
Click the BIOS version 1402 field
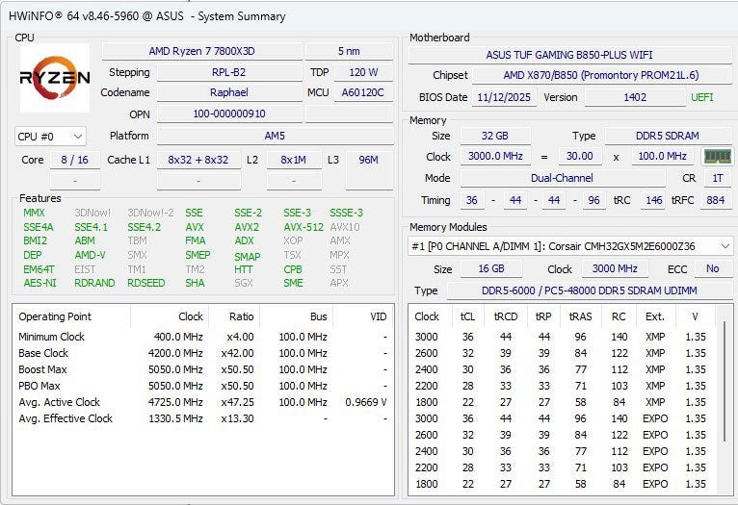(x=635, y=97)
